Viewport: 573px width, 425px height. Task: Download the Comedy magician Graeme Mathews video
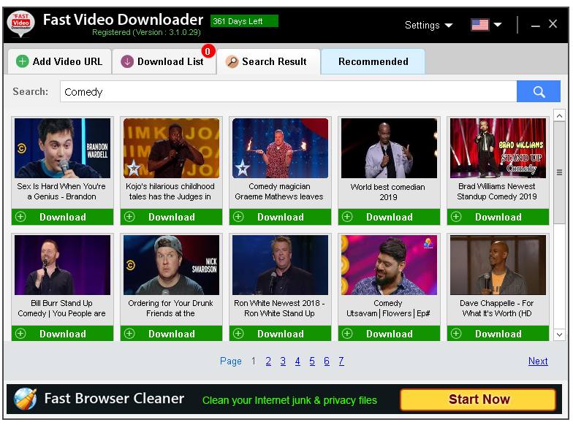click(281, 217)
